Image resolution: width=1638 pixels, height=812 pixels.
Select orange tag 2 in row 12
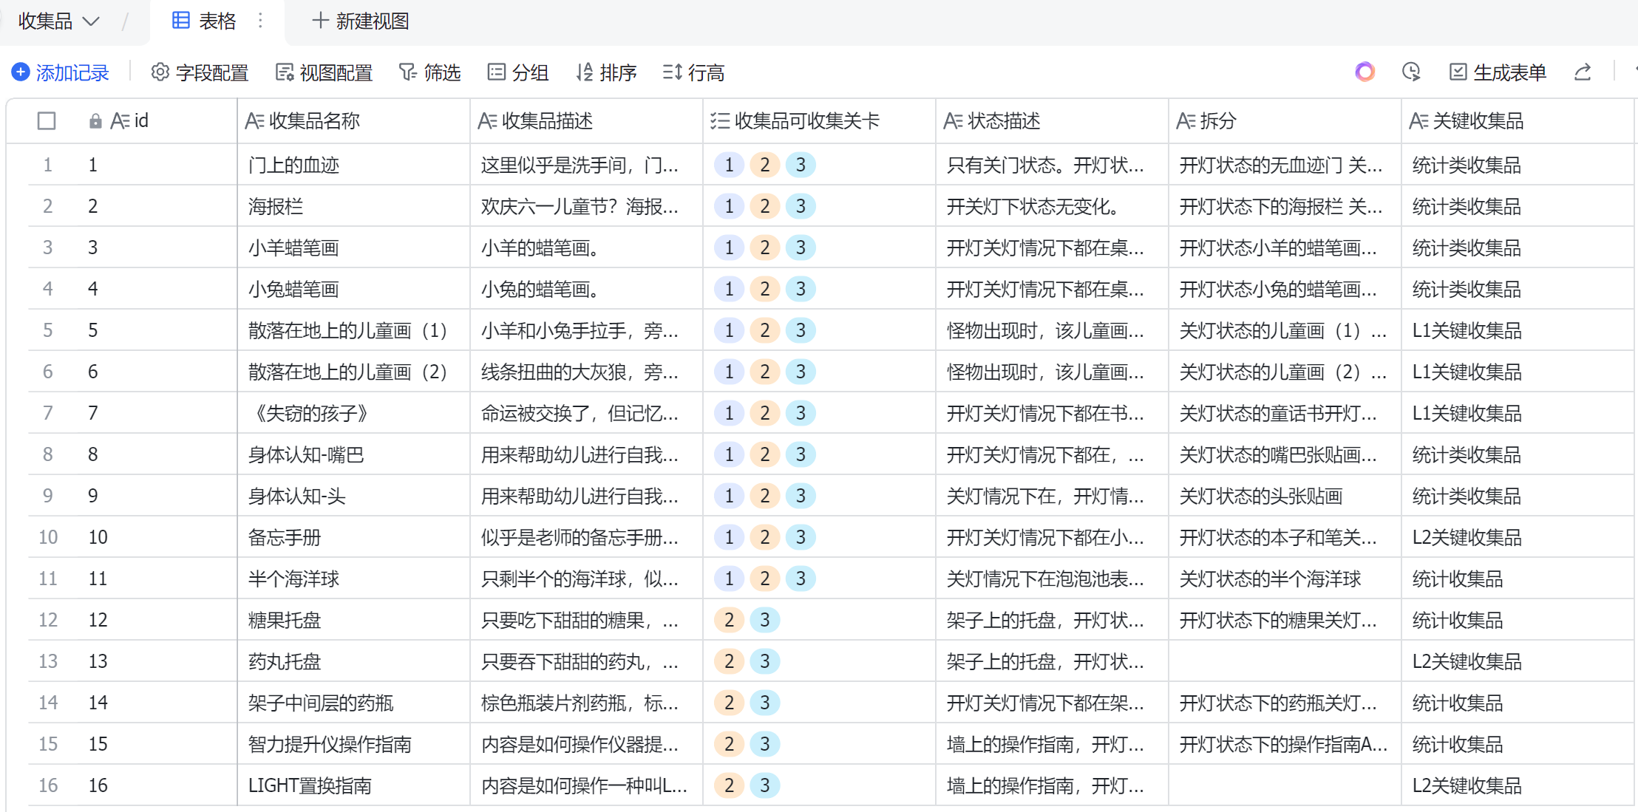729,620
